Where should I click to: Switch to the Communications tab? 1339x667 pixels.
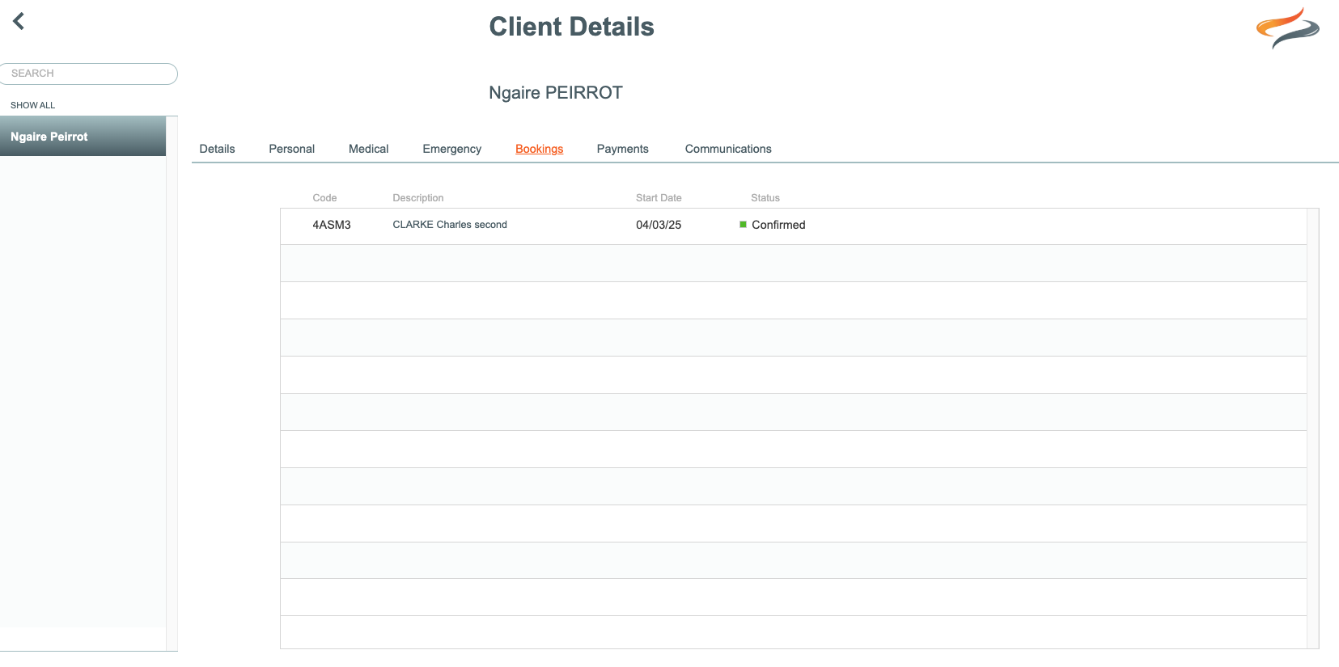click(728, 149)
